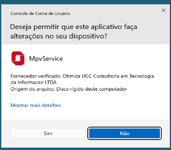Select the Otimiza UGC Consultoria publisher name
Viewport: 171px width, 150px height.
coord(108,76)
